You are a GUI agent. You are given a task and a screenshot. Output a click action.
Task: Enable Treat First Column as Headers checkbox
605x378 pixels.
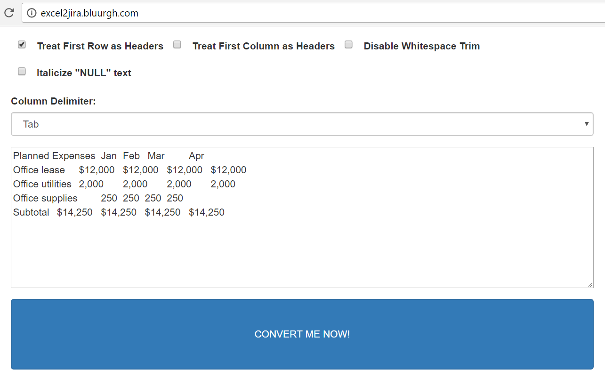177,45
